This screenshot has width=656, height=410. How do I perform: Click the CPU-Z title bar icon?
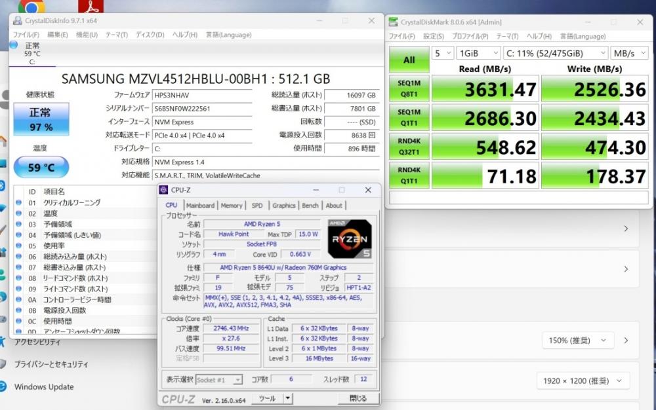coord(163,190)
